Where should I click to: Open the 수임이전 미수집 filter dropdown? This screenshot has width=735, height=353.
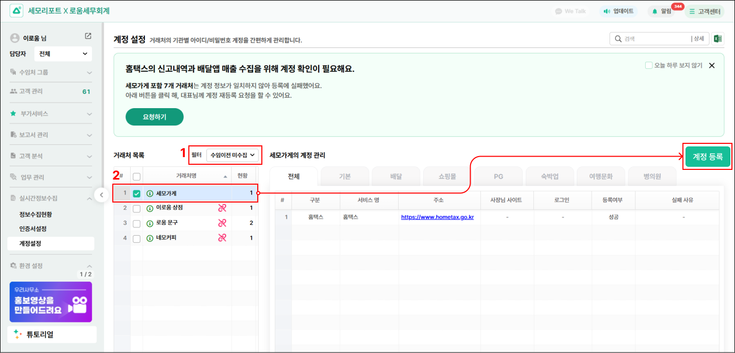(x=232, y=155)
